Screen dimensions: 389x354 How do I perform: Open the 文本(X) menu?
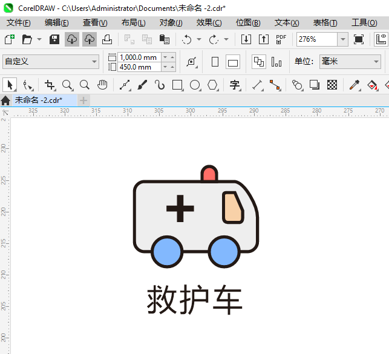click(287, 23)
